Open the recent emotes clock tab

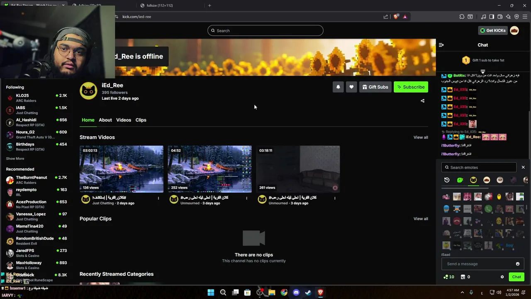[447, 180]
